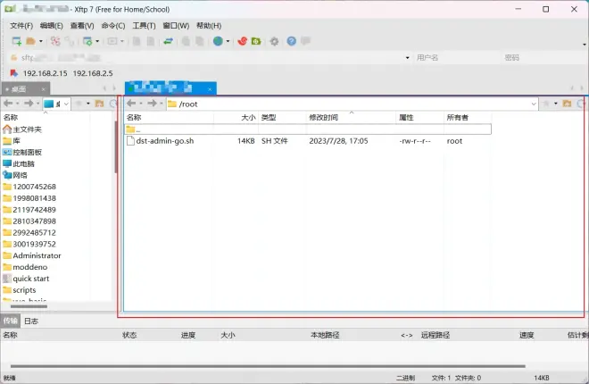Select 网络 in local list
589x384 pixels.
coord(15,175)
